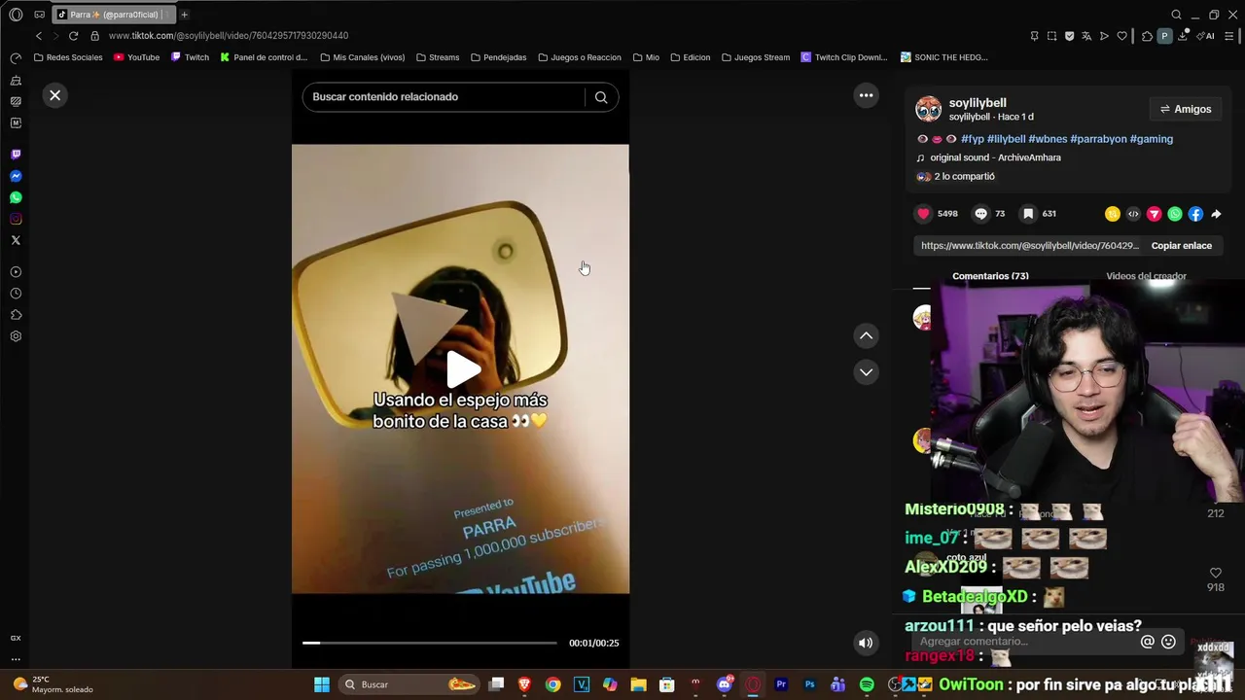Open the three-dot more options menu
The width and height of the screenshot is (1245, 700).
[866, 95]
